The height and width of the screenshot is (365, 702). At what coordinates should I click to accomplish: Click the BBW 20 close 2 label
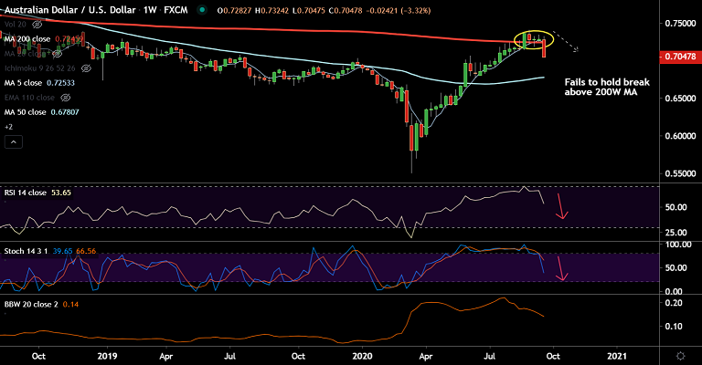[31, 304]
